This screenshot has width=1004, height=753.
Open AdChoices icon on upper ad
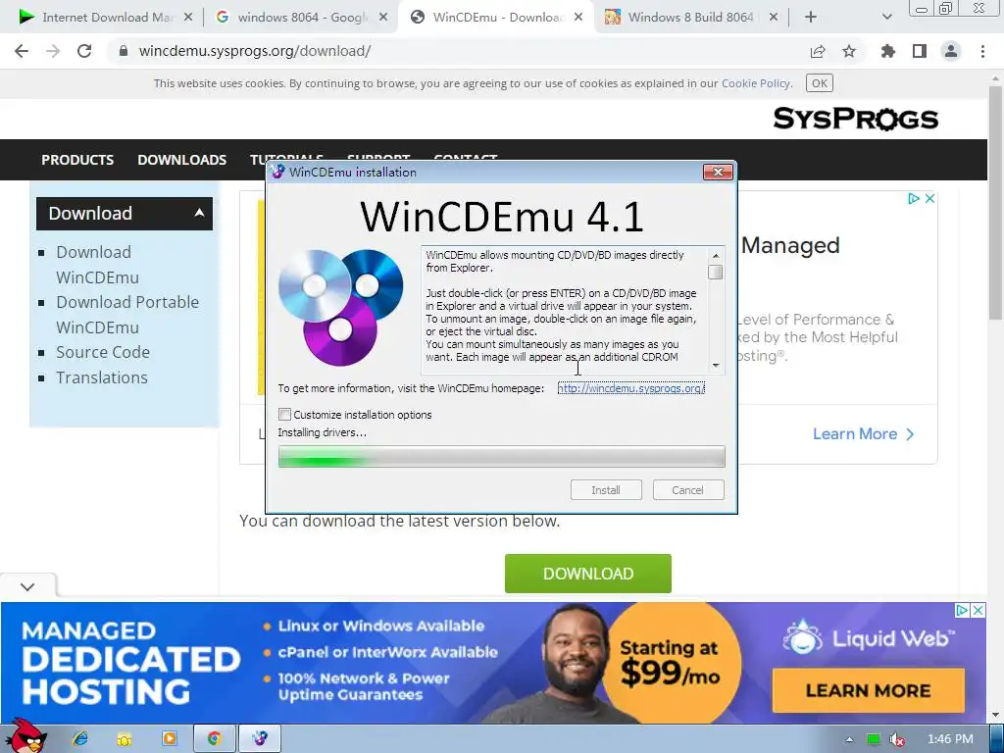(x=914, y=198)
